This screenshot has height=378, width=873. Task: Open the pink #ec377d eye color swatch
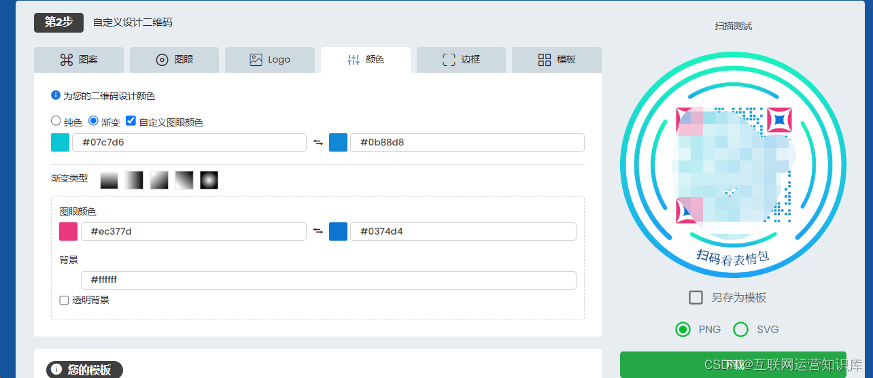point(68,231)
